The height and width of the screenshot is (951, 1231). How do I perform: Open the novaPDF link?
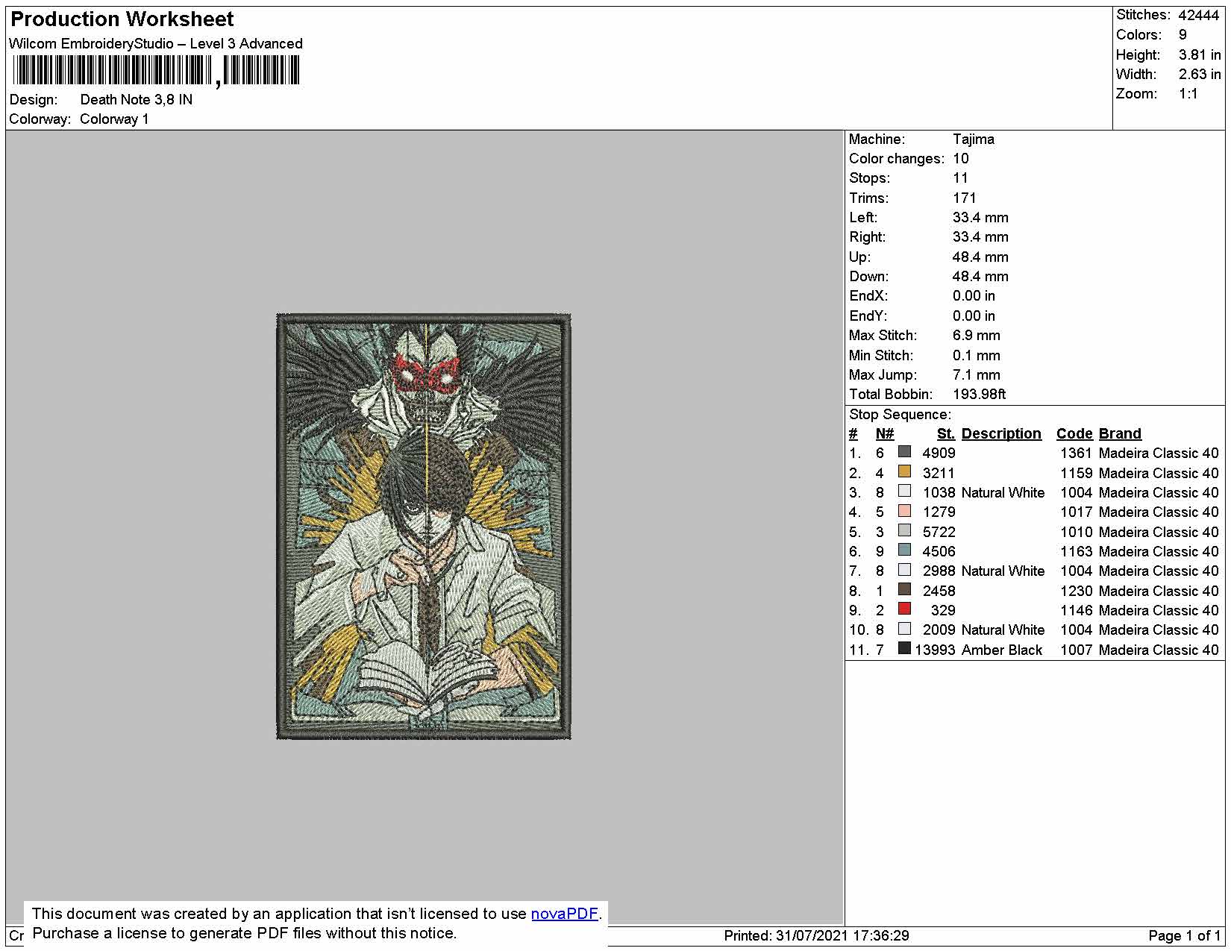tap(564, 914)
